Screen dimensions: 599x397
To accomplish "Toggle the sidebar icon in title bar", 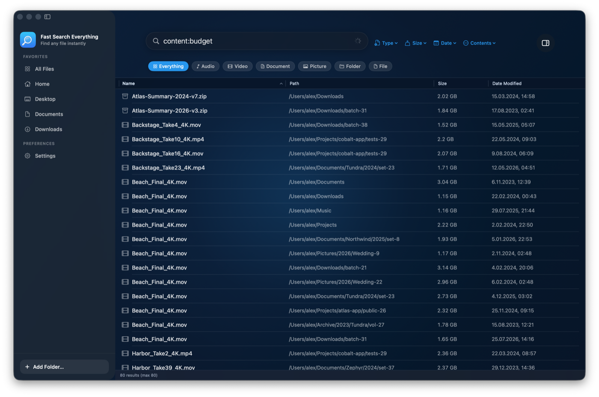I will 47,17.
